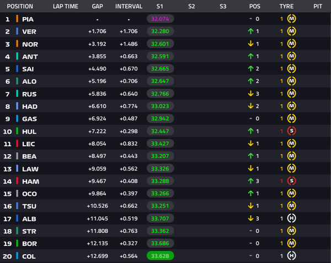Click the green up arrow for BEA
The height and width of the screenshot is (263, 331).
click(250, 156)
